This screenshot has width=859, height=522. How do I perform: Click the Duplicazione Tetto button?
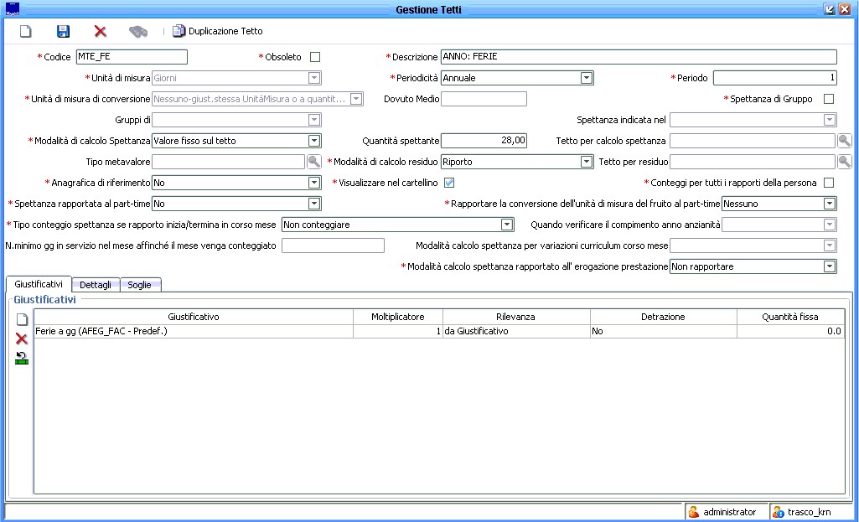[x=218, y=31]
